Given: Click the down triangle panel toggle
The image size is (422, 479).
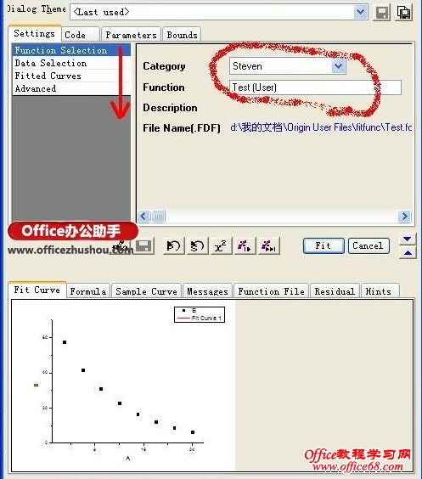Looking at the screenshot, I should pyautogui.click(x=408, y=239).
